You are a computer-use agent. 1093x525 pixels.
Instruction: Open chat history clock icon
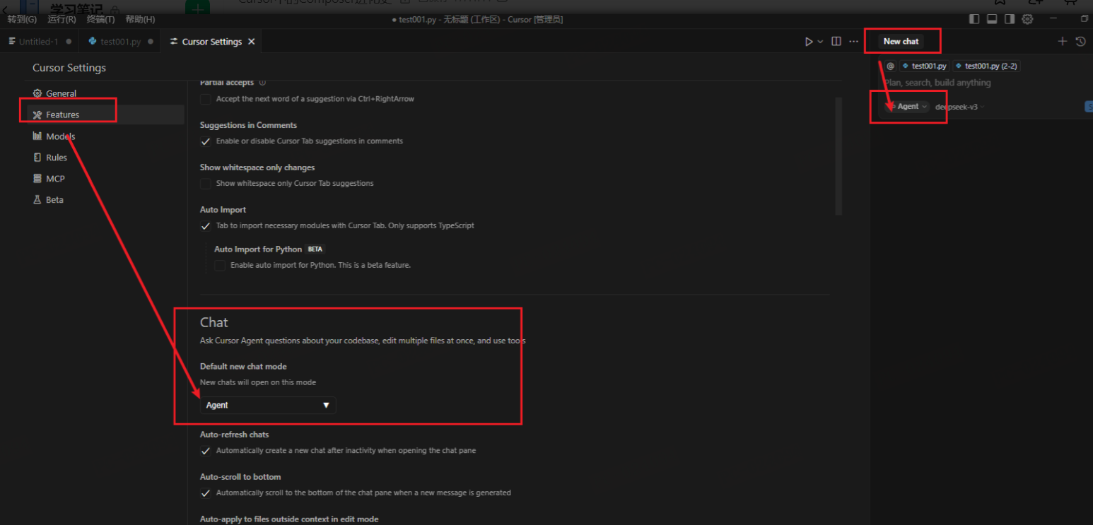[x=1080, y=42]
